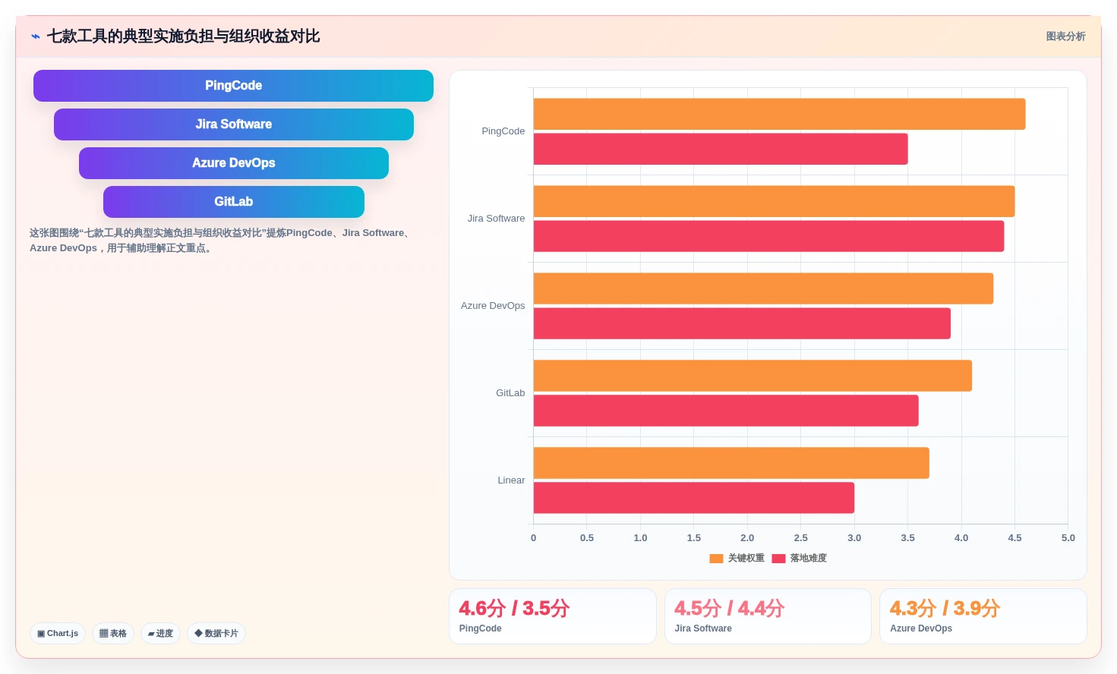Click Azure DevOps red bar
1117x674 pixels.
pyautogui.click(x=742, y=323)
